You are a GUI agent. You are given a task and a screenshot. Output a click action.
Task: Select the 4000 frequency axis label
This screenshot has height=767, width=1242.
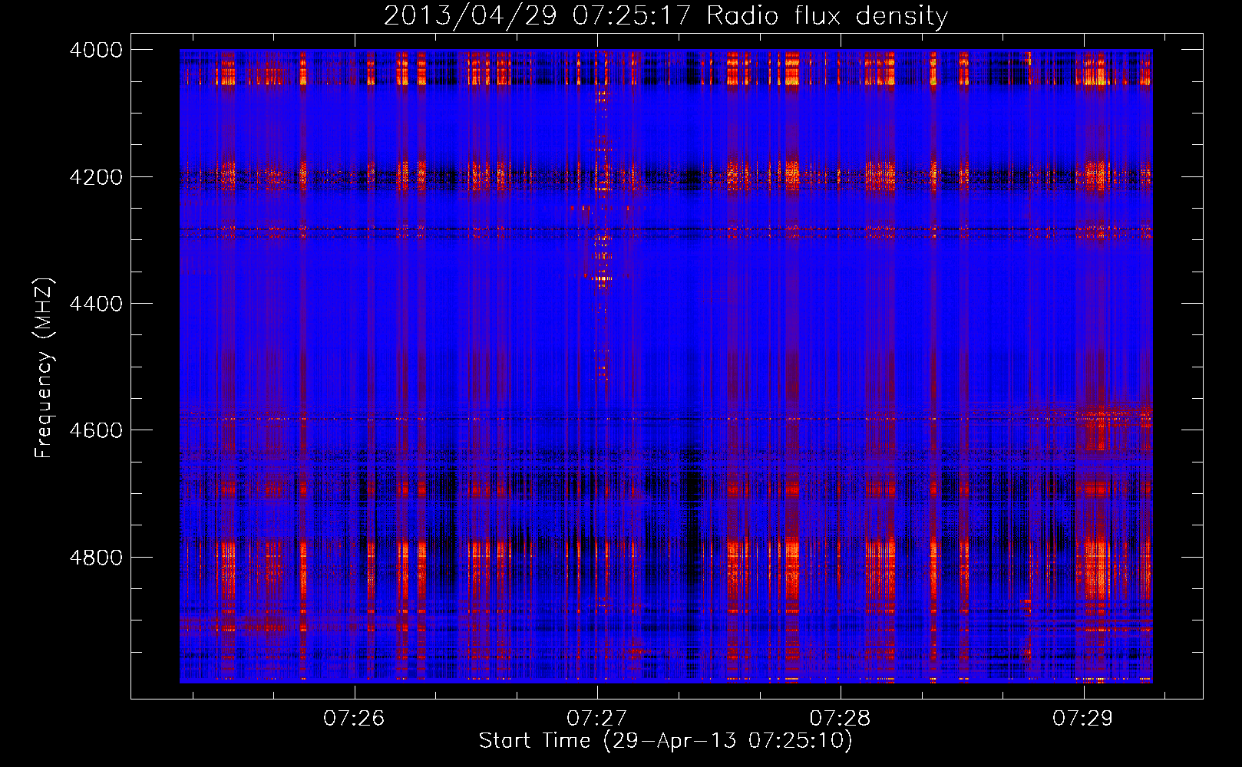(x=96, y=50)
